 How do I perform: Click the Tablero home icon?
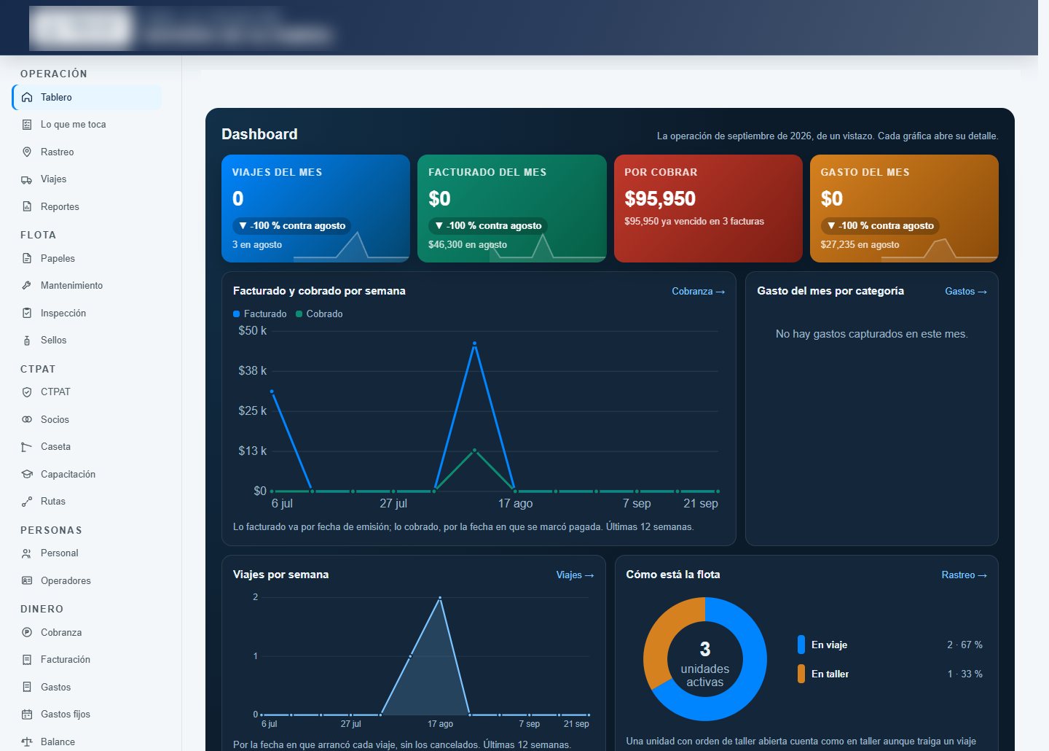point(27,97)
